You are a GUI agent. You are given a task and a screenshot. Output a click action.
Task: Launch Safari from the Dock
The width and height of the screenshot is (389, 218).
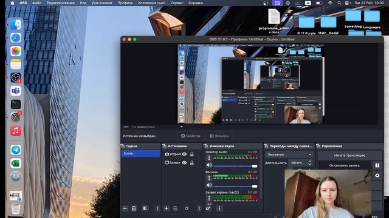pyautogui.click(x=16, y=38)
